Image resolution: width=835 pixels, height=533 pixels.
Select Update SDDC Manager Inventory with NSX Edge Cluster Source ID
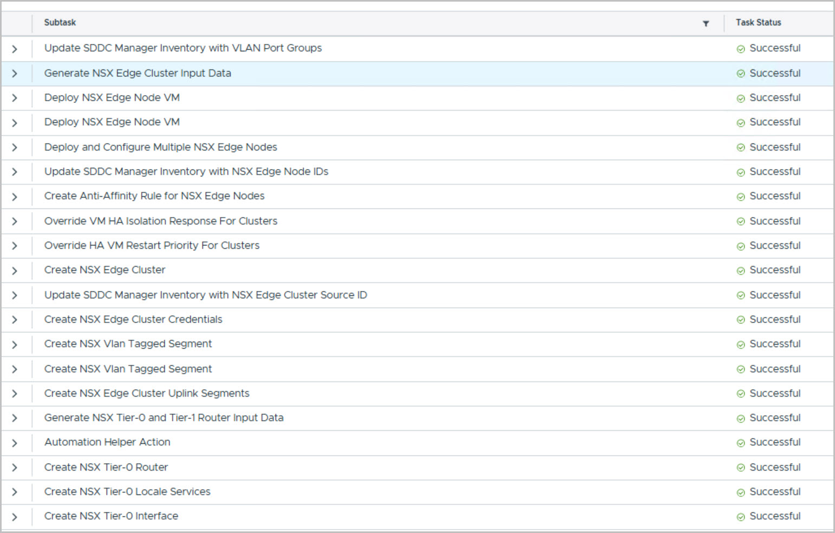(x=205, y=295)
